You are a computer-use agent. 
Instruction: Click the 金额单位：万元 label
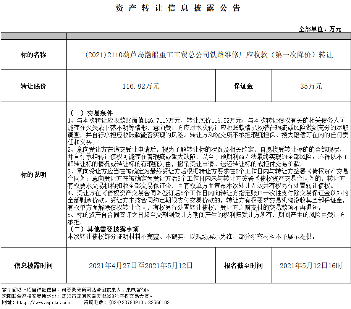click(320, 29)
